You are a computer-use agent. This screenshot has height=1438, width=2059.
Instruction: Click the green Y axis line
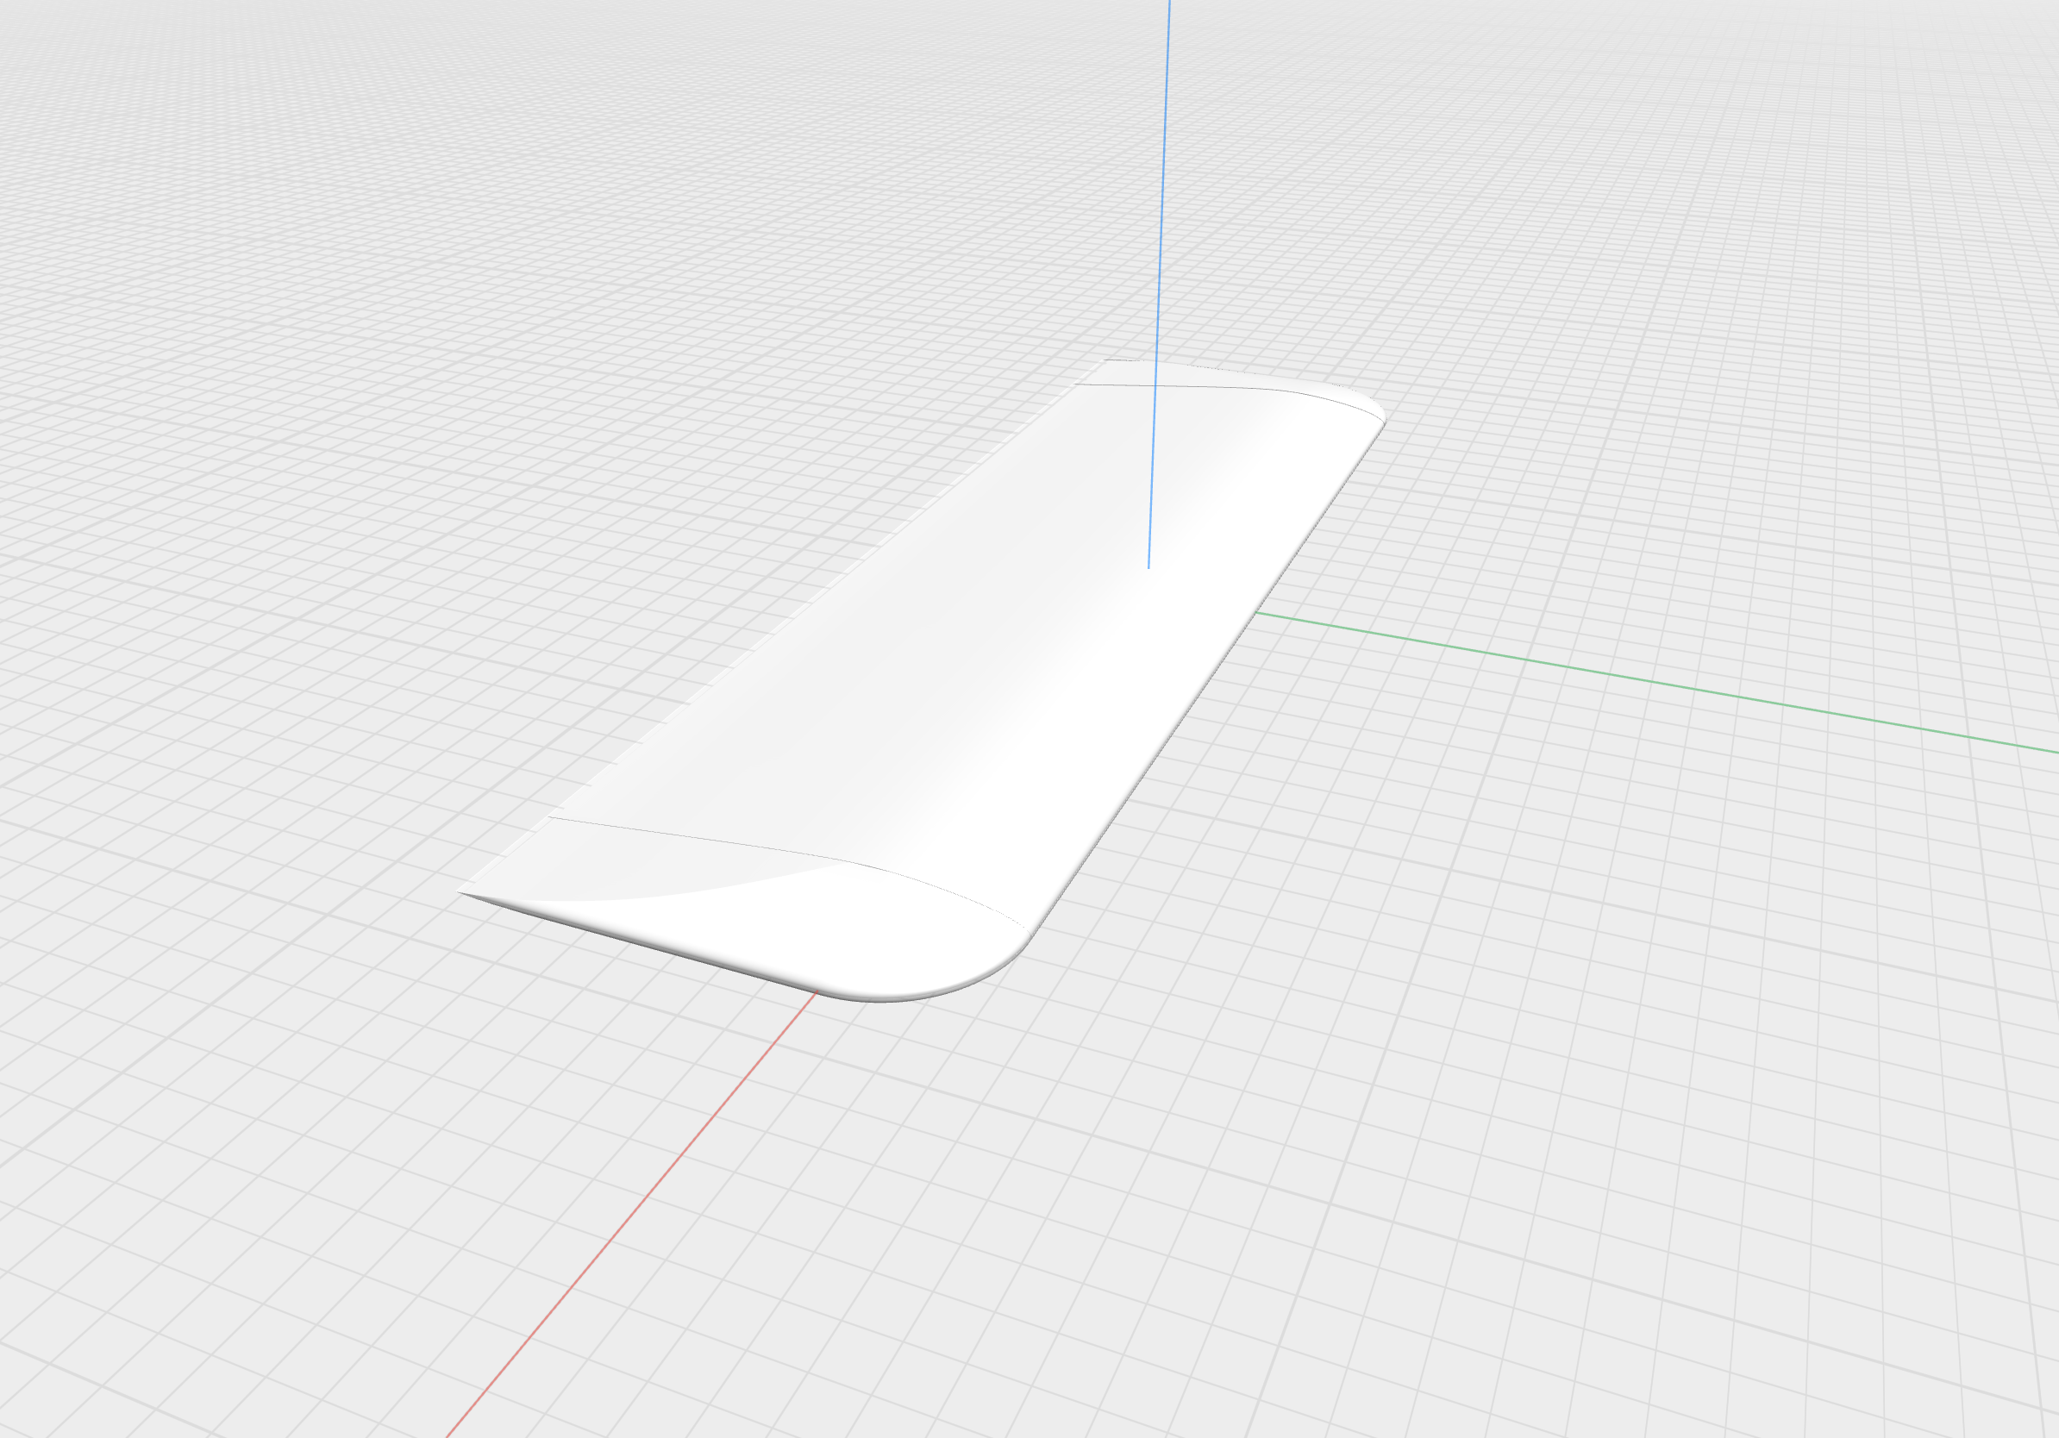[x=1659, y=684]
